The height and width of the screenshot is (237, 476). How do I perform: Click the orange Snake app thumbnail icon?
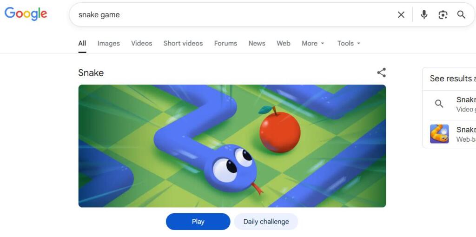[439, 134]
